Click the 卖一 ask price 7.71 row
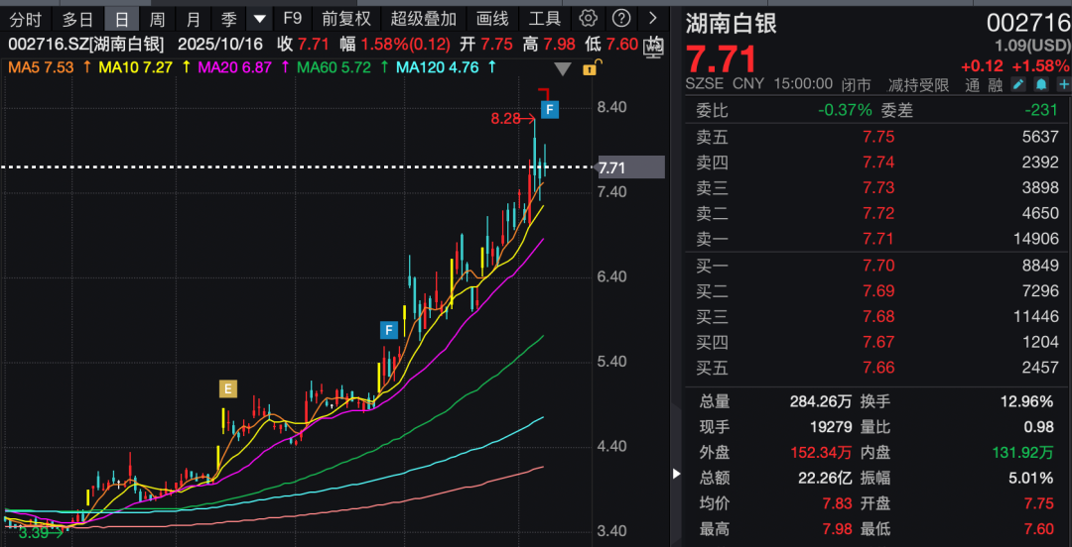The width and height of the screenshot is (1072, 547). click(x=877, y=239)
